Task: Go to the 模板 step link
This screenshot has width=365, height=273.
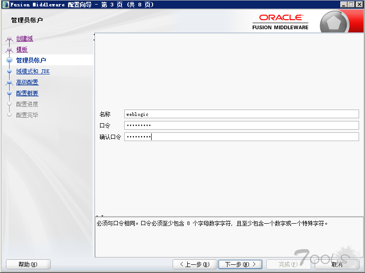Action: tap(22, 50)
